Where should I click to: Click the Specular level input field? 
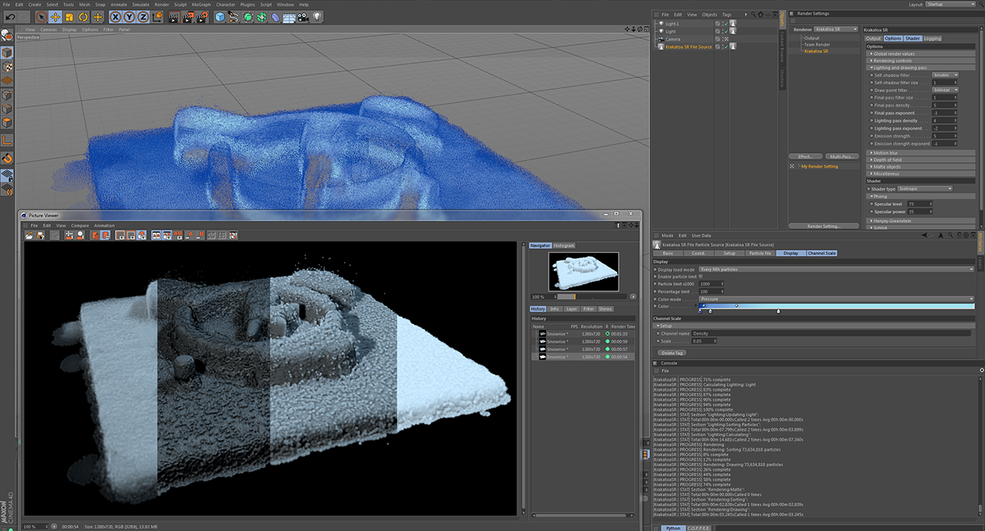pos(920,204)
